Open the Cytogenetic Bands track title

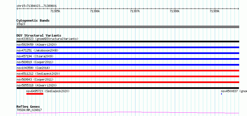click(x=33, y=20)
